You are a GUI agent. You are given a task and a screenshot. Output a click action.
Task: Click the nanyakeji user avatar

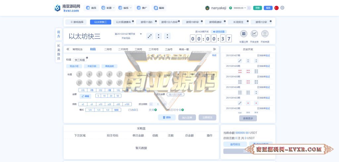pyautogui.click(x=207, y=8)
